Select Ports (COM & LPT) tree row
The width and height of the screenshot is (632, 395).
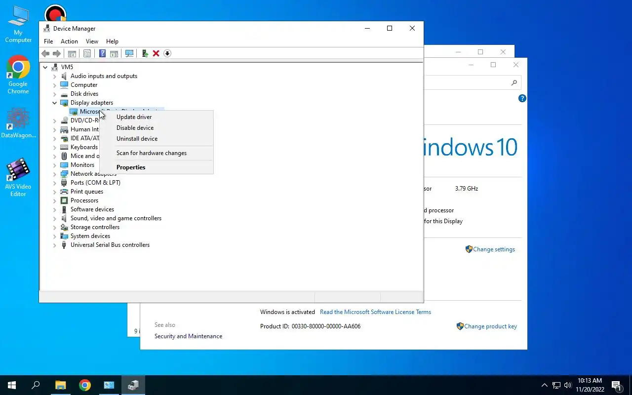pyautogui.click(x=95, y=183)
